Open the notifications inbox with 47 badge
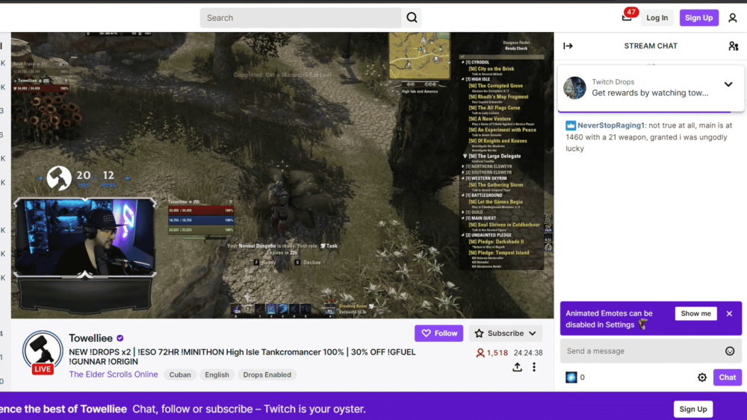 [628, 16]
